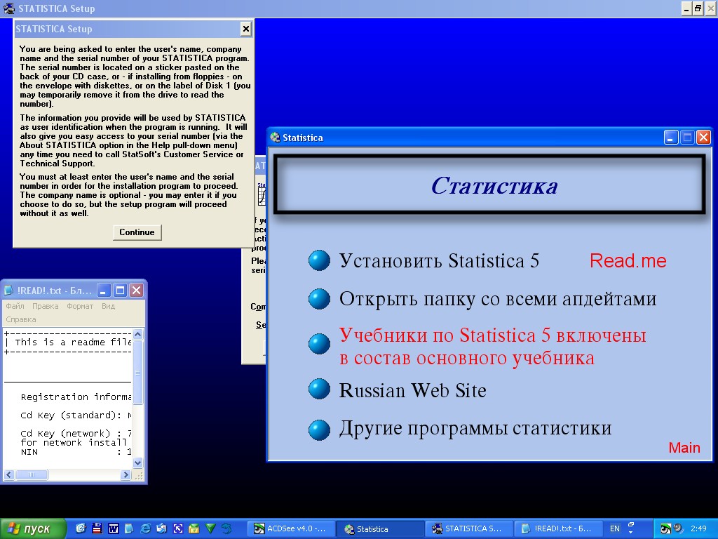Click the bullet beside Открыть папку со всеми апдейтами
The height and width of the screenshot is (539, 718).
tap(319, 299)
